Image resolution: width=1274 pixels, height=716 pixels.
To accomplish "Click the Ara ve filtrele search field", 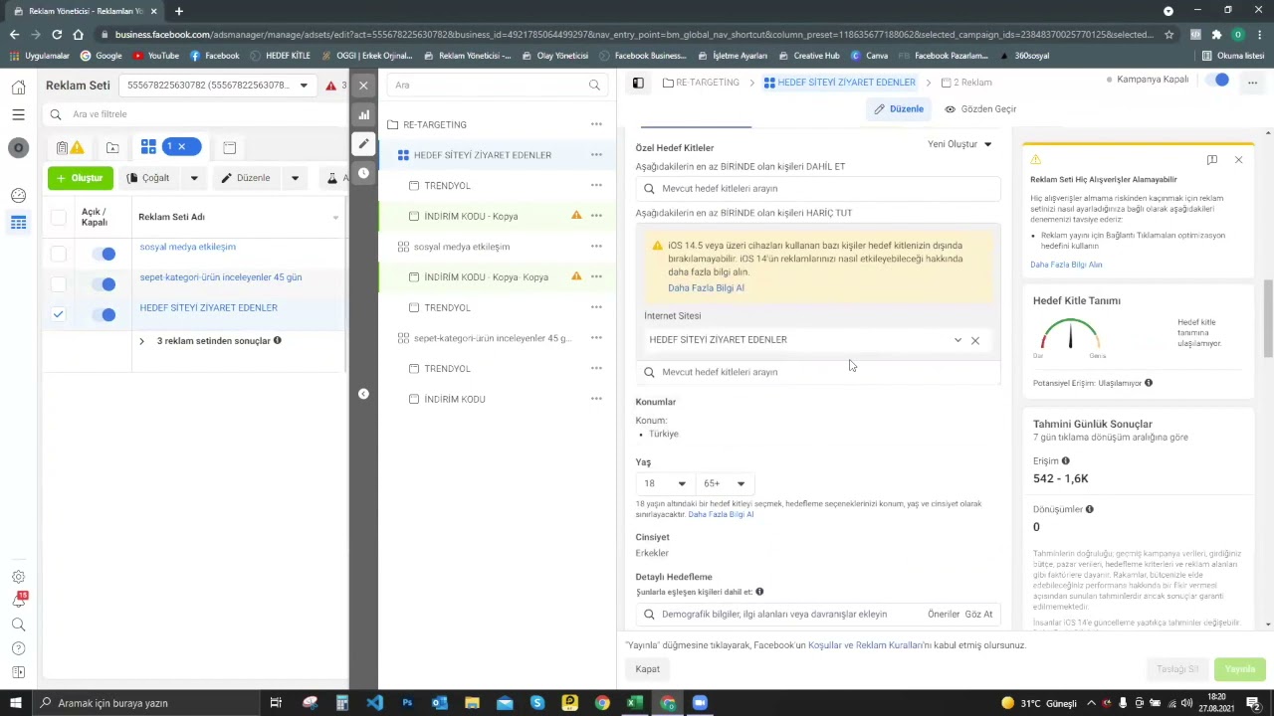I will click(x=195, y=114).
